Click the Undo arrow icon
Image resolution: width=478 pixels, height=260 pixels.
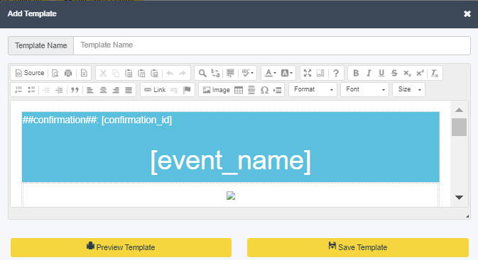pyautogui.click(x=170, y=73)
